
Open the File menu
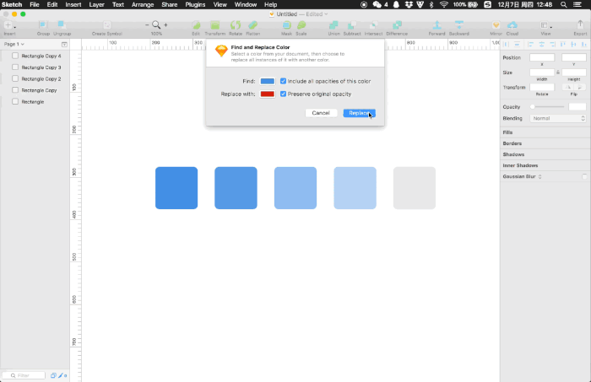(35, 4)
